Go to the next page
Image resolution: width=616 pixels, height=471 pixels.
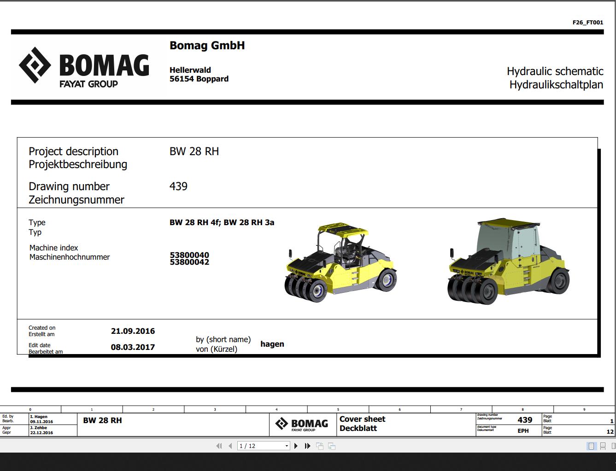pyautogui.click(x=296, y=446)
